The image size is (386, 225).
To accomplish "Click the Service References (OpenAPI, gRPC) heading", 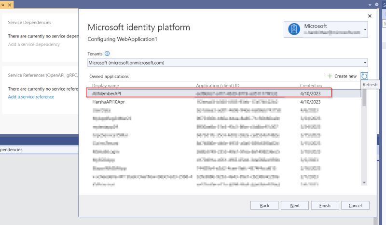I will pos(43,75).
